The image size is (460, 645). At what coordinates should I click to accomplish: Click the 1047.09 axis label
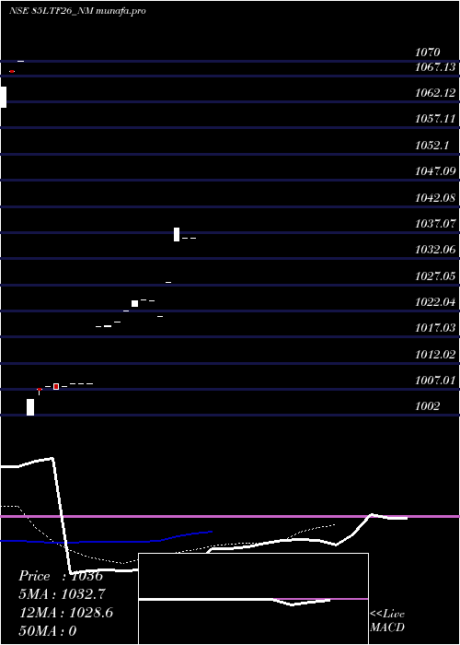coord(435,171)
